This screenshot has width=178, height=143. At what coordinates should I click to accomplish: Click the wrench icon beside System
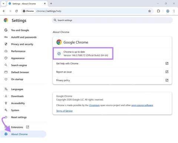[x=6, y=110]
